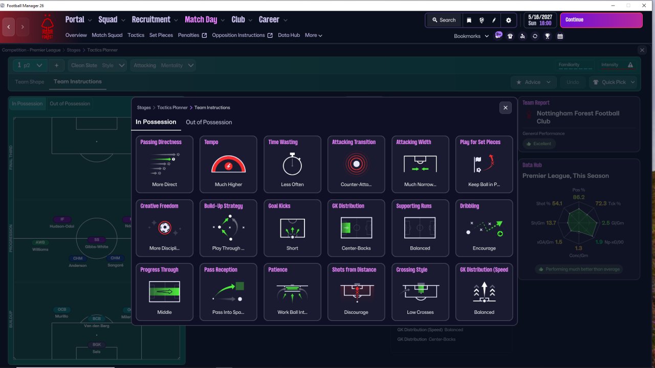Open the scouting magnifier-person shortcut icon

(522, 36)
